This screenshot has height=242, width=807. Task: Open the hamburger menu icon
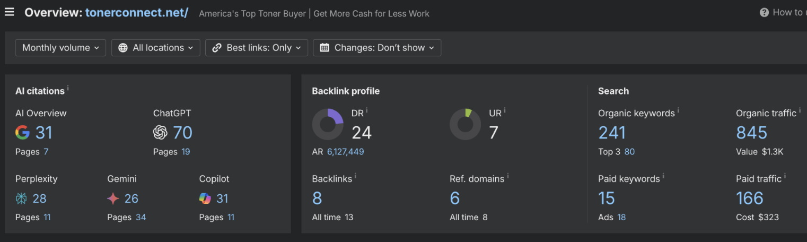9,12
